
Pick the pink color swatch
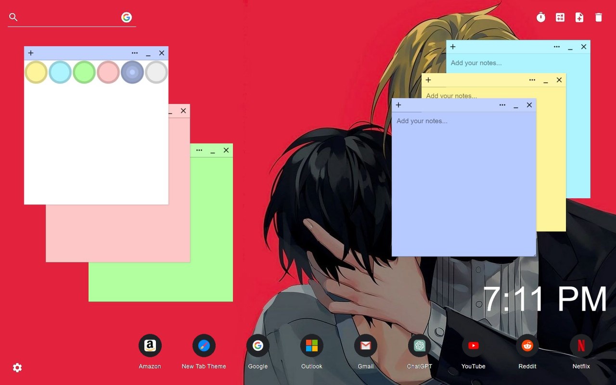pyautogui.click(x=108, y=72)
